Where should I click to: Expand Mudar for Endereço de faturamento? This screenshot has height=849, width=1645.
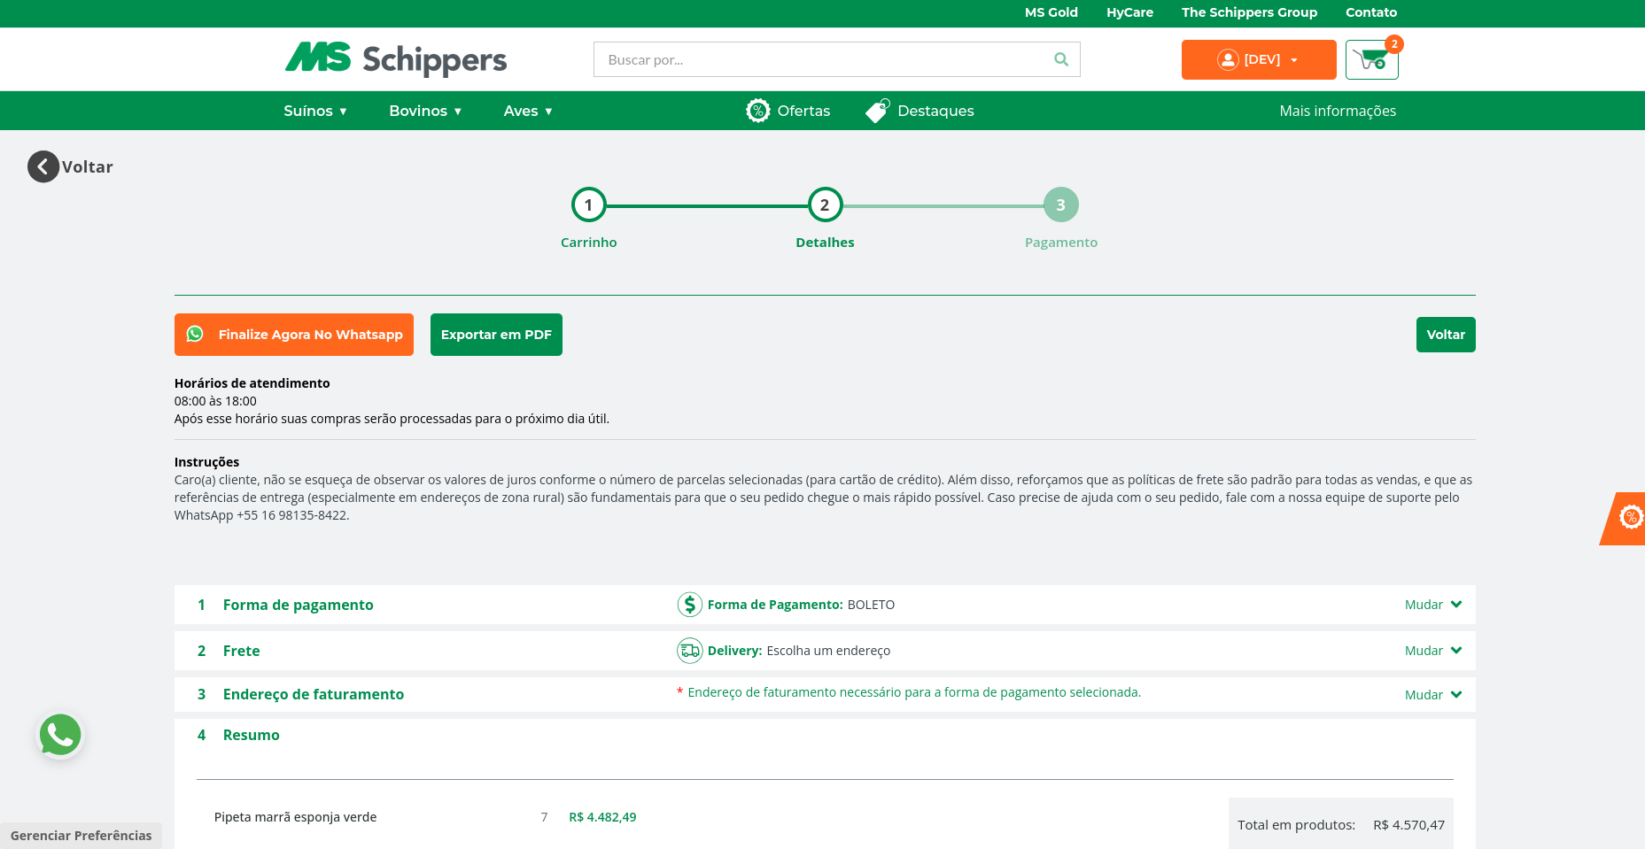pyautogui.click(x=1432, y=695)
